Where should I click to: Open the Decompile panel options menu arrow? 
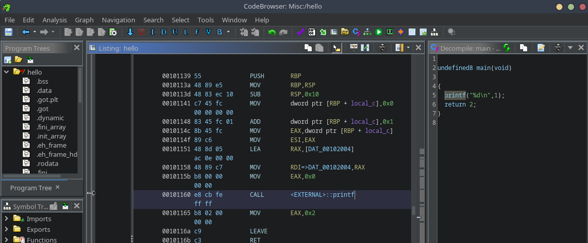(x=570, y=48)
